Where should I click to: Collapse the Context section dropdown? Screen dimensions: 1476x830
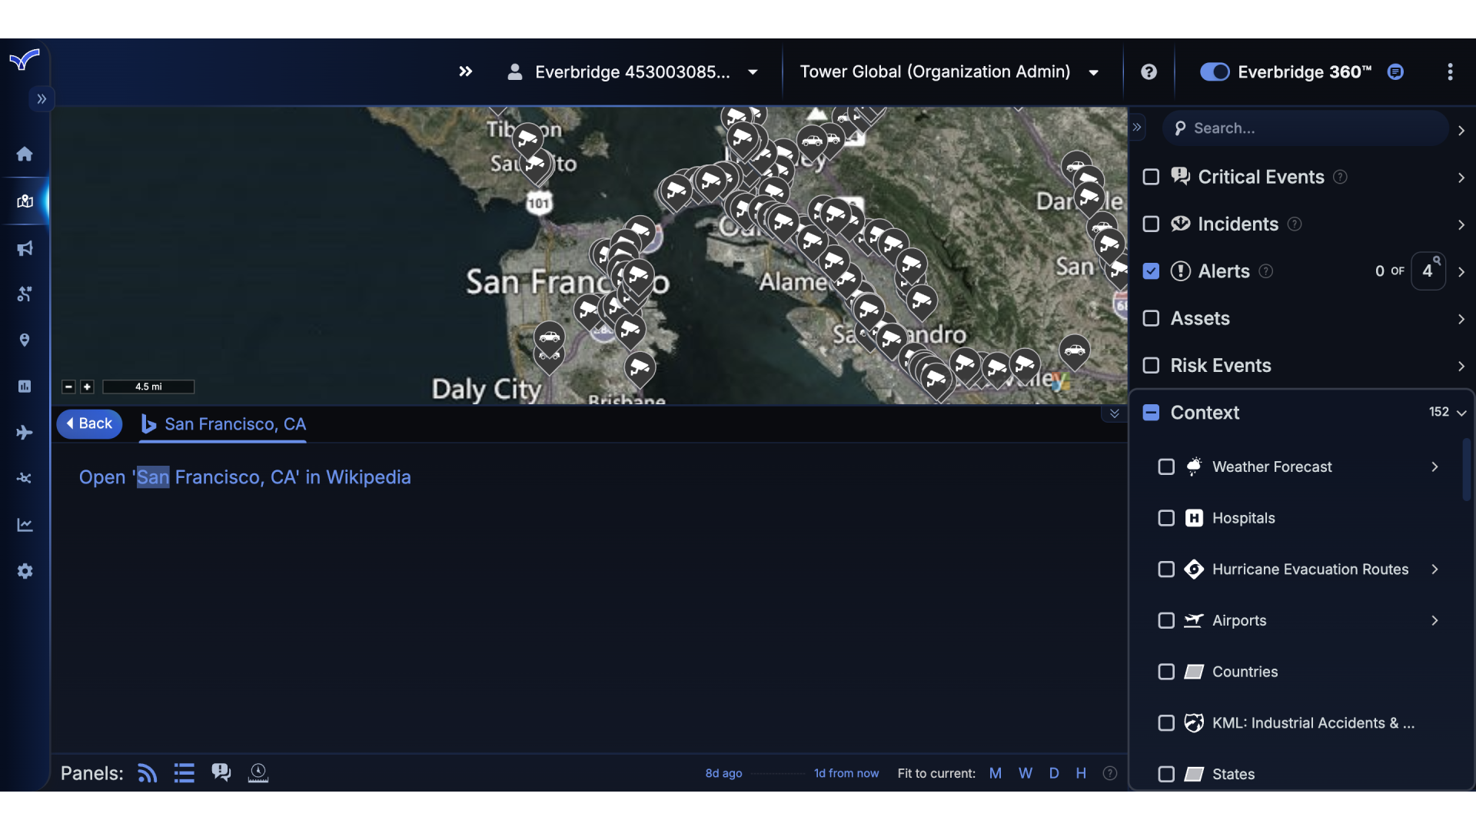pyautogui.click(x=1461, y=413)
